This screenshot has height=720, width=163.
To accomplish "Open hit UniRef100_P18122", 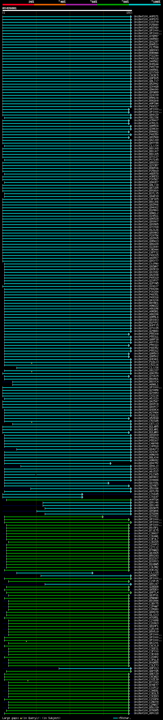I will 146,415.
